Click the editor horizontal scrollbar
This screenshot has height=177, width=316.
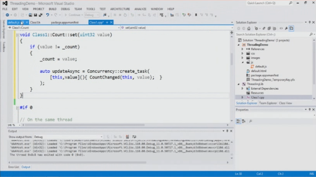click(85, 125)
